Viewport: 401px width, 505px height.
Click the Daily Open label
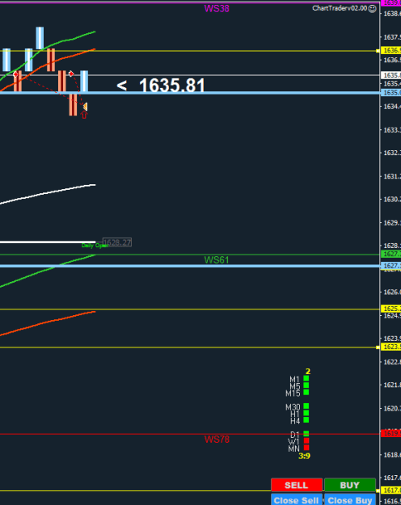(x=95, y=246)
